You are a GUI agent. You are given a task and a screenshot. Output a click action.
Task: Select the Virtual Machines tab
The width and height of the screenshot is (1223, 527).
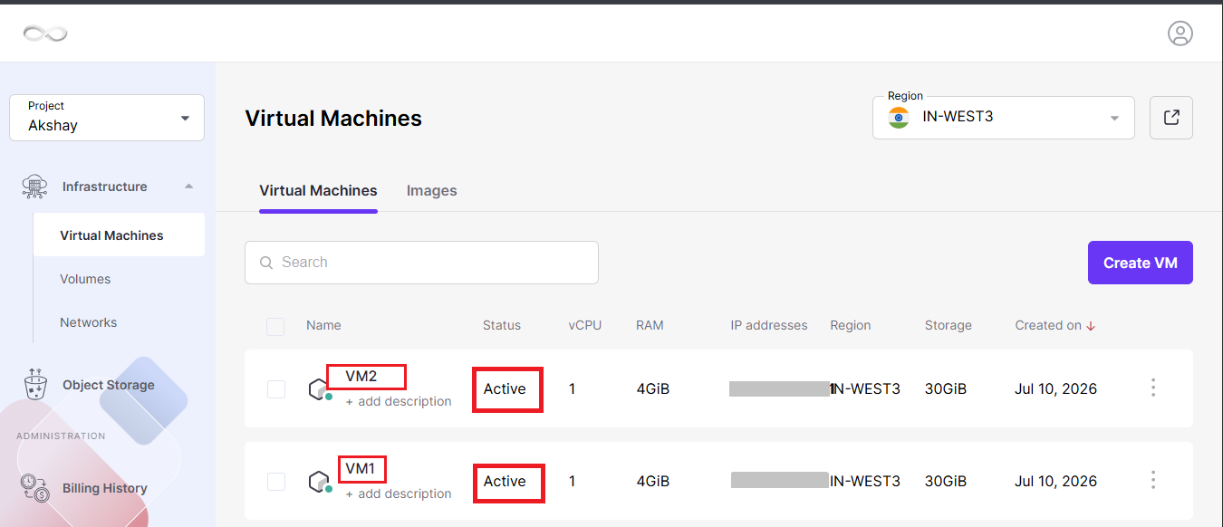(x=318, y=191)
